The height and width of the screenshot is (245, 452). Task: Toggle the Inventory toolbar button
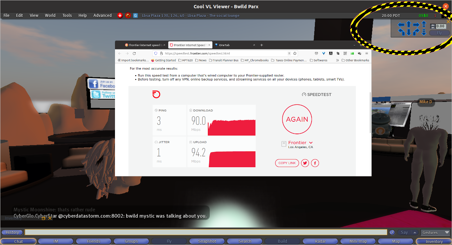[434, 241]
